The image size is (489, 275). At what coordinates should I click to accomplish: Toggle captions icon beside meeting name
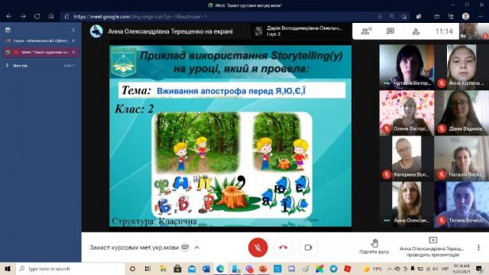coord(185,247)
